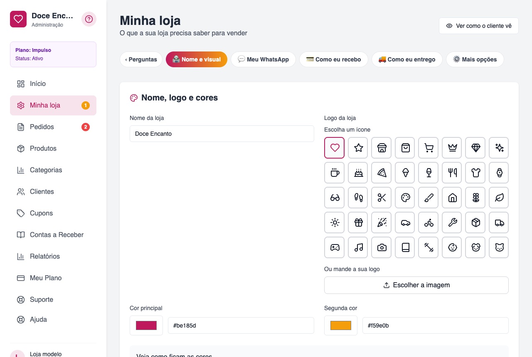Select the coffee cup logo icon
Viewport: 532px width, 357px height.
pyautogui.click(x=335, y=173)
